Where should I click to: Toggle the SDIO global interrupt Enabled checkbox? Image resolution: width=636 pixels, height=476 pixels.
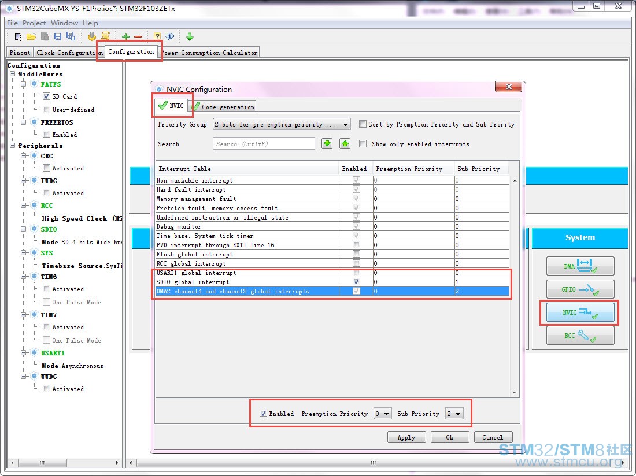pos(356,281)
